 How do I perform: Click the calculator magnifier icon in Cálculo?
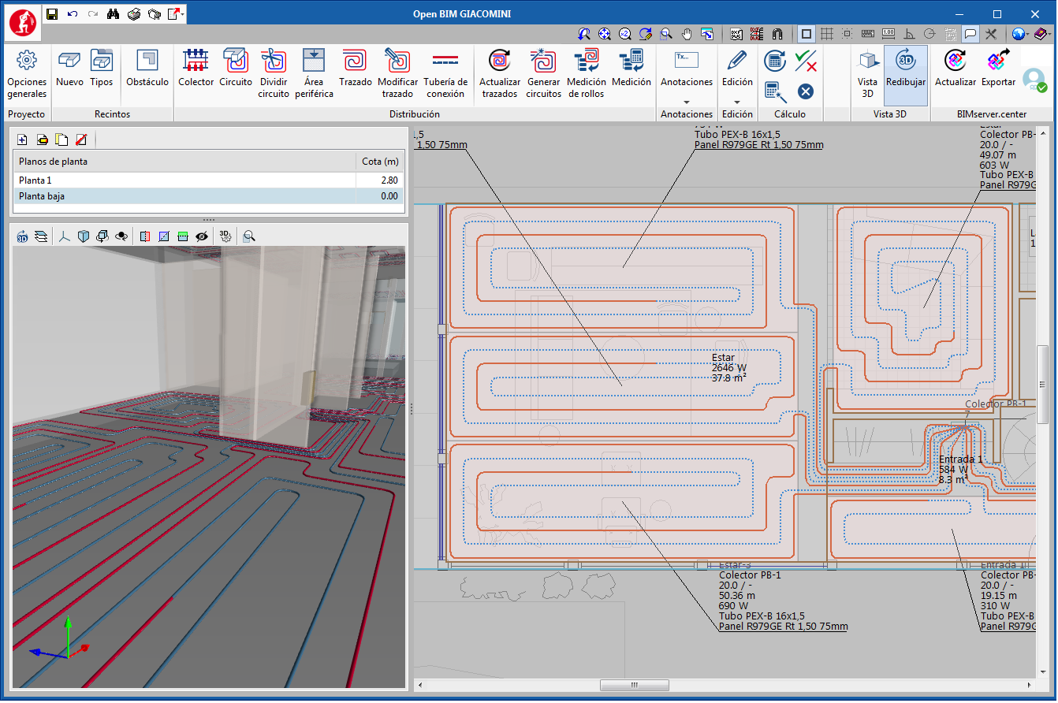(x=775, y=91)
